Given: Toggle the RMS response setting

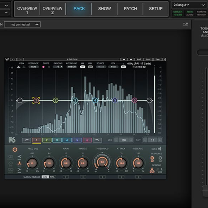Looking at the screenshot, I should click(x=33, y=67).
